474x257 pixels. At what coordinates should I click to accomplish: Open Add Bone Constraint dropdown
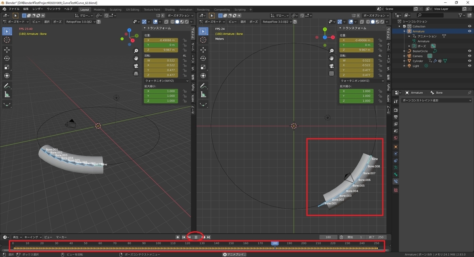pos(436,100)
